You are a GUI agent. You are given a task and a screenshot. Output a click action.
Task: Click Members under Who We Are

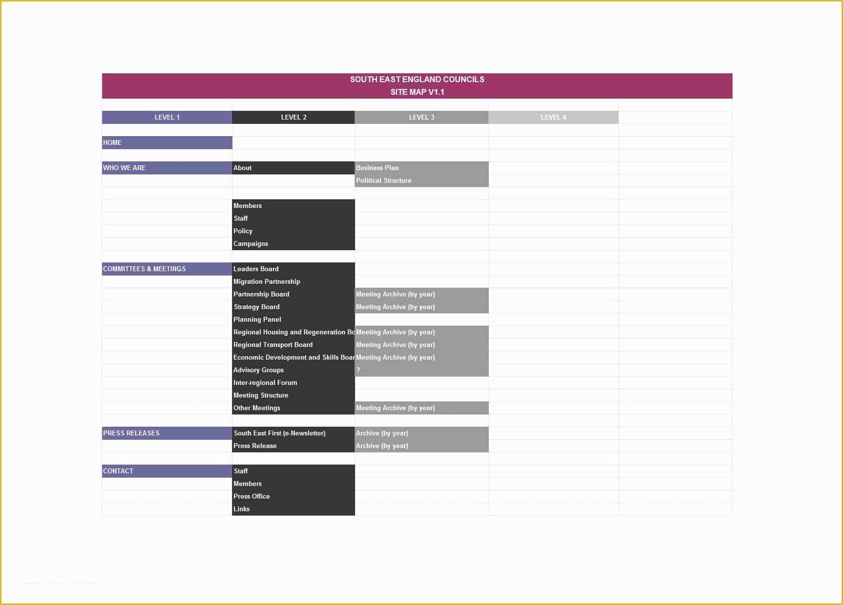tap(293, 206)
